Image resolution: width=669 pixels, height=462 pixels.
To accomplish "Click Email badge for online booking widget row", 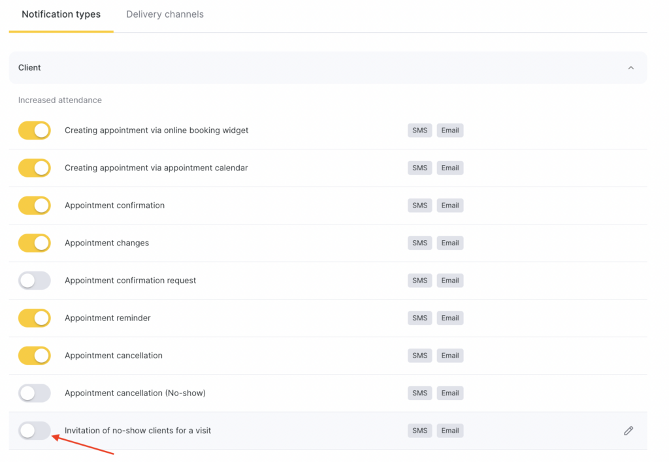I will pos(449,131).
